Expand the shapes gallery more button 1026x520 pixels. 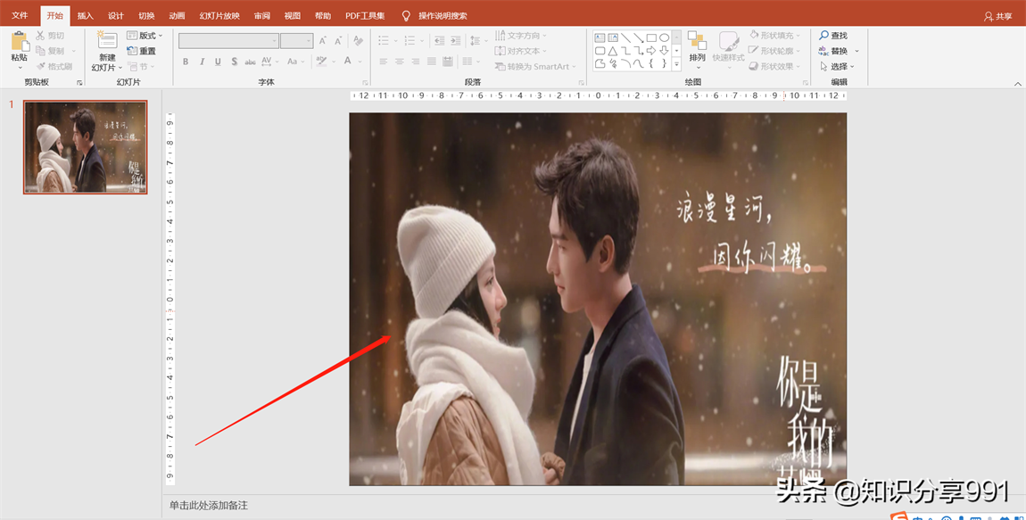(x=676, y=65)
